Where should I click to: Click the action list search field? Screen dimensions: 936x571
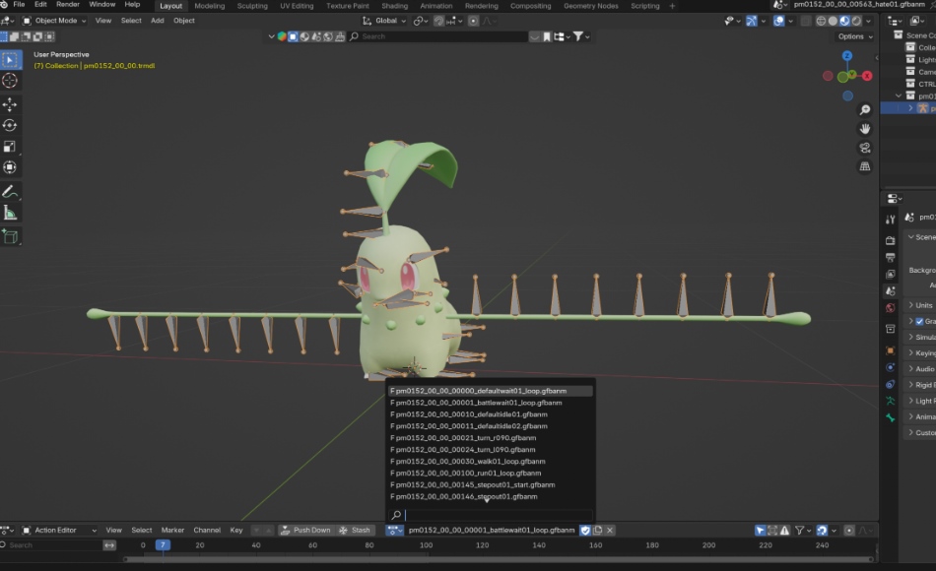point(491,514)
